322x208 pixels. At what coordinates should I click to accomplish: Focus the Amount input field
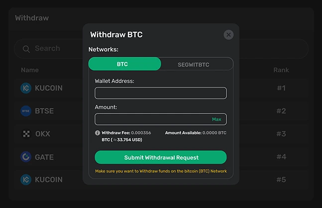[x=152, y=119]
